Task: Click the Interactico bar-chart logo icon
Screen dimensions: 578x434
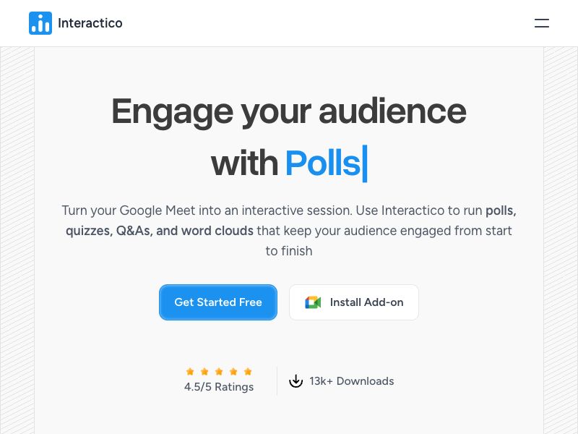Action: tap(40, 23)
